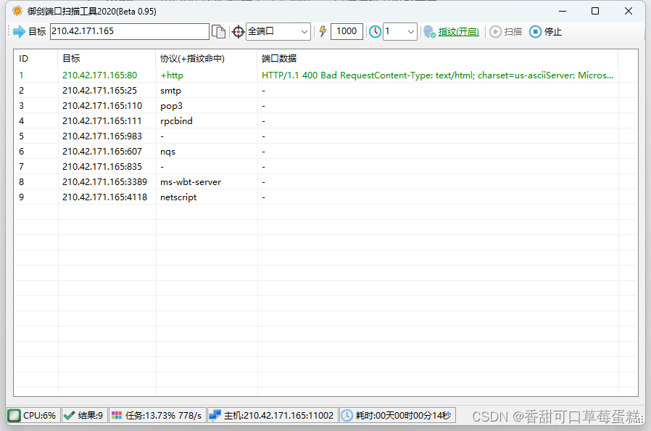Select row 210.42.171.165:111
The height and width of the screenshot is (431, 651).
point(326,121)
